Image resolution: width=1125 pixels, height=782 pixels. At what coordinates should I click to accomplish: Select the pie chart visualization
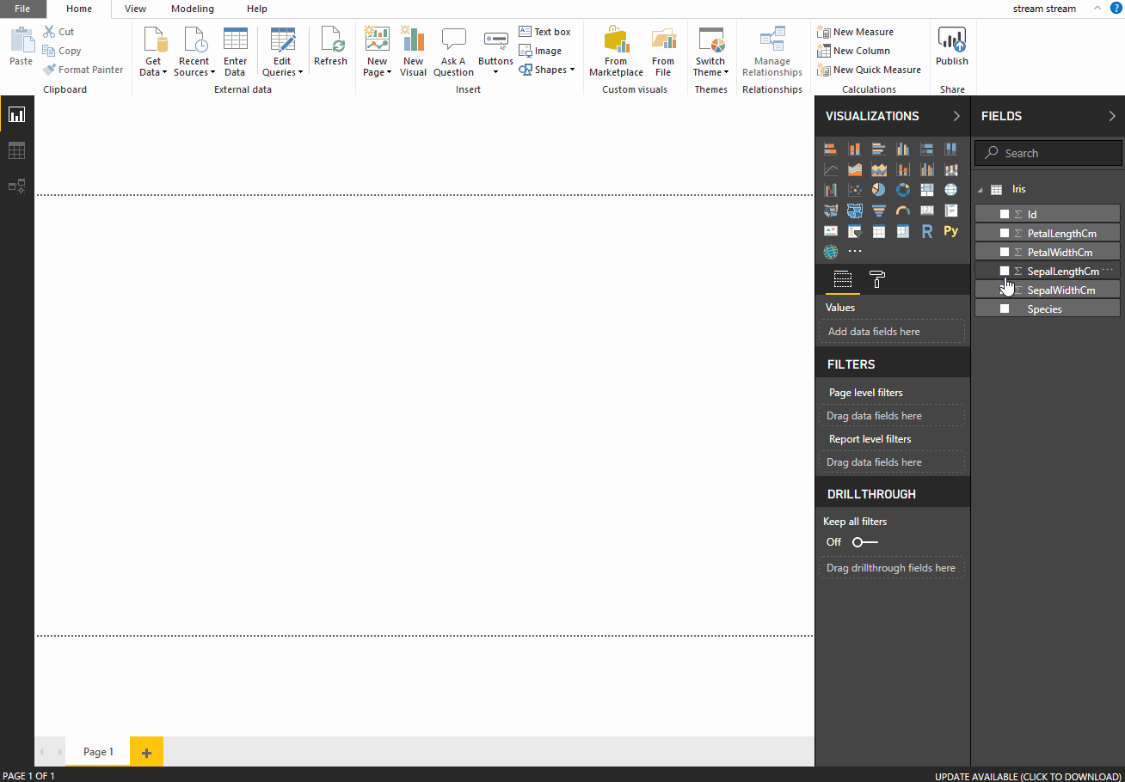point(878,190)
